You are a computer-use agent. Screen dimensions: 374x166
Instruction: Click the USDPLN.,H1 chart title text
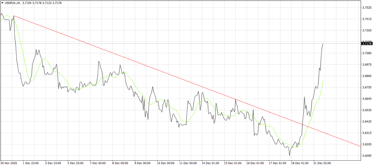pyautogui.click(x=13, y=3)
